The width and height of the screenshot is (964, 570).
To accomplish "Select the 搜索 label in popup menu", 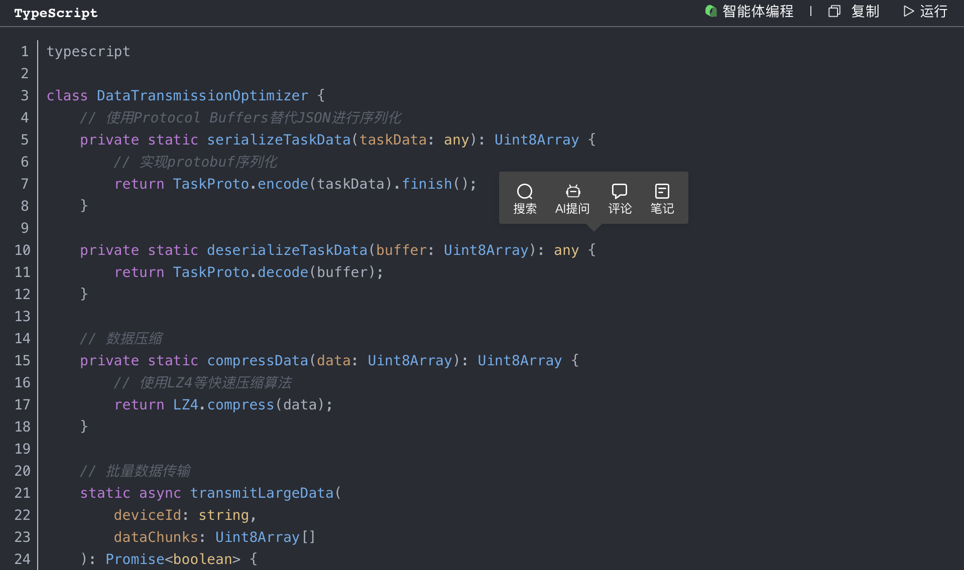I will tap(525, 209).
